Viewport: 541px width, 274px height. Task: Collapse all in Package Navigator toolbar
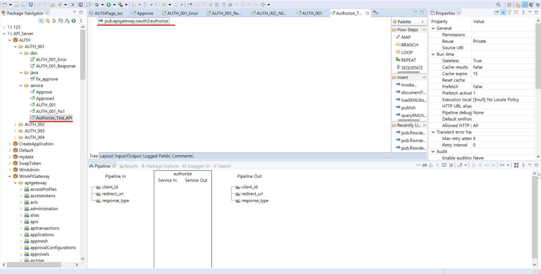pos(41,21)
